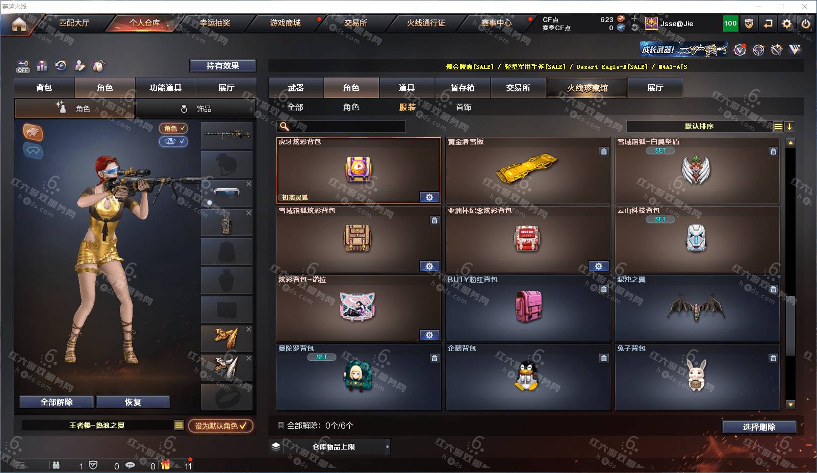817x473 pixels.
Task: Click the home icon in top navigation
Action: coord(19,24)
